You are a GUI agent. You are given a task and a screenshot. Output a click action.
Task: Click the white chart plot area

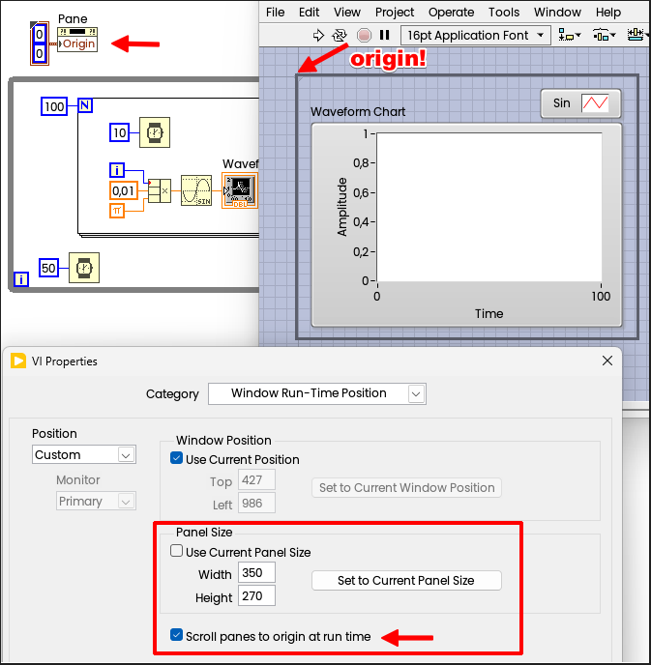pyautogui.click(x=489, y=207)
